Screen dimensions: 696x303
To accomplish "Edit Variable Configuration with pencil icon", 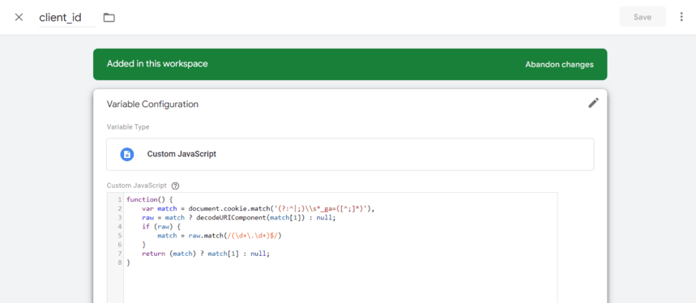I will (593, 103).
